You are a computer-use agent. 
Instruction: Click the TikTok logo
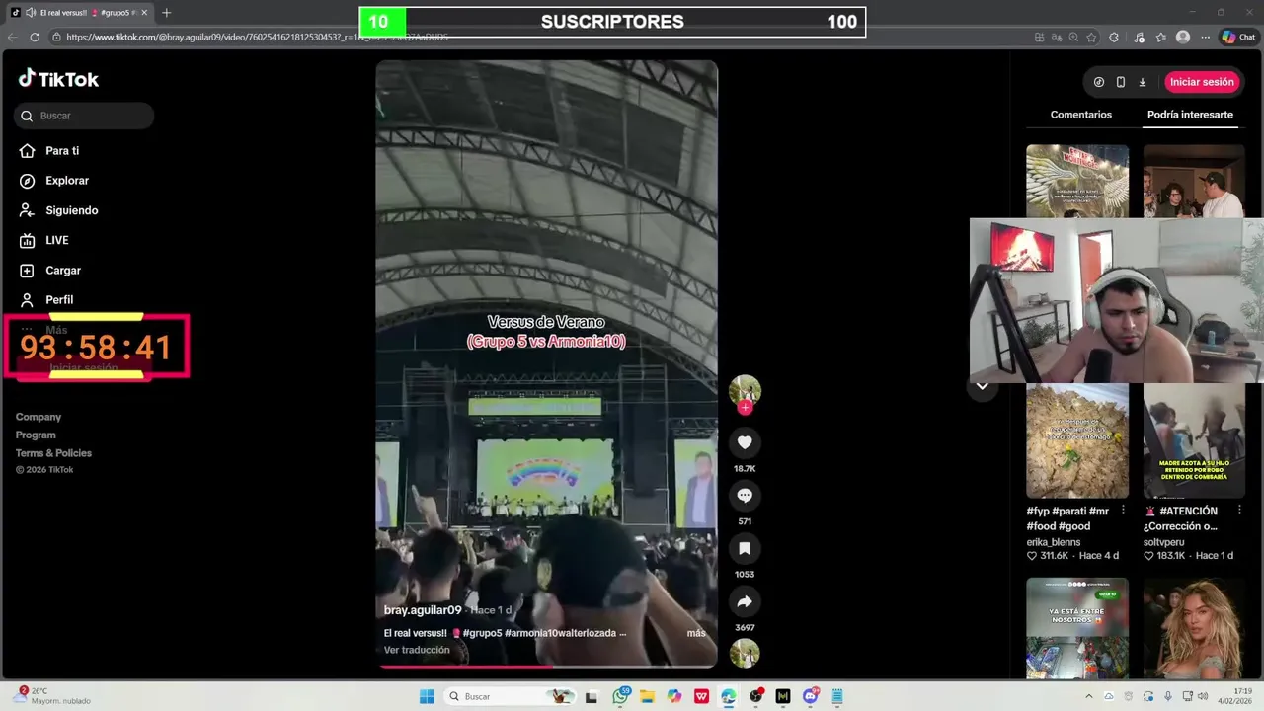(x=58, y=79)
